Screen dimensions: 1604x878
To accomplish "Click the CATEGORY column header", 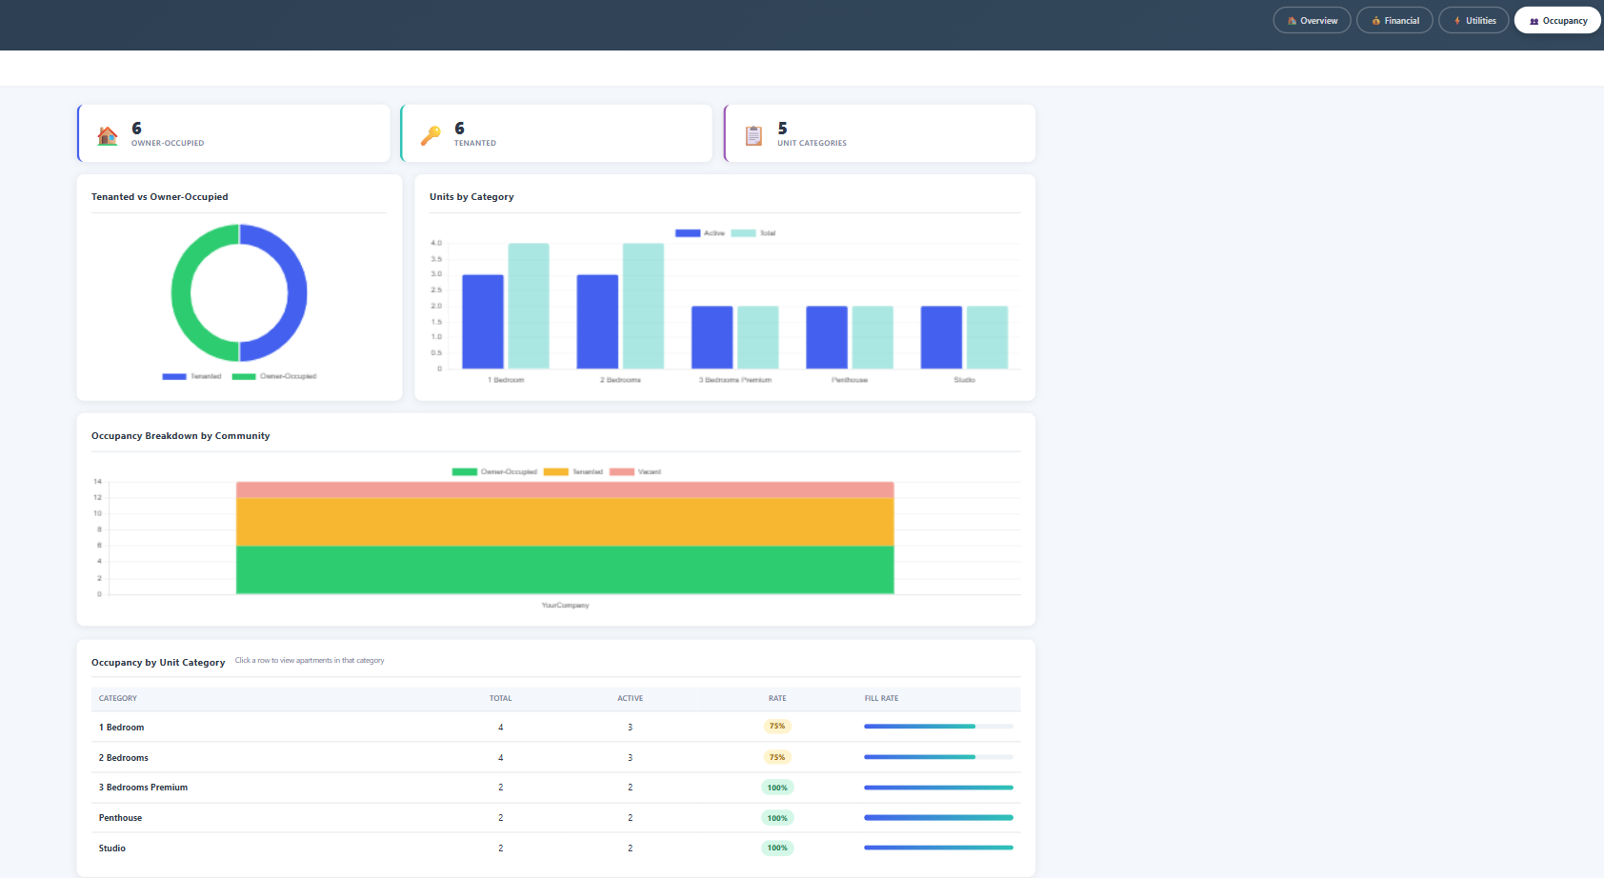I will [118, 698].
